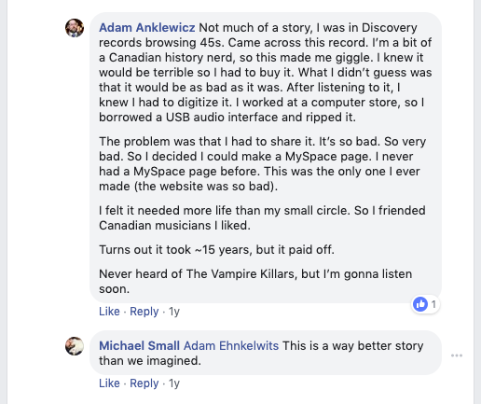Open Adam Anklewicz's profile picture
Viewport: 481px width, 404px height.
(x=75, y=28)
